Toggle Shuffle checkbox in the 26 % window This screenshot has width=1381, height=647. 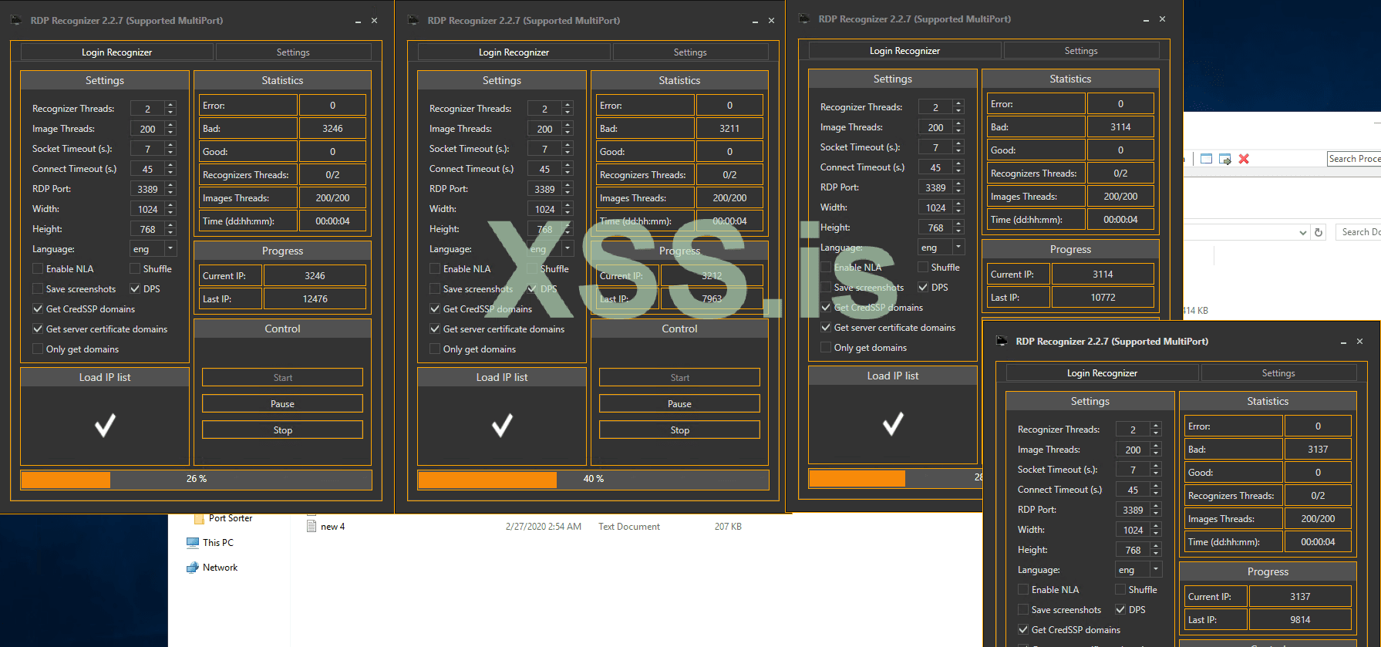tap(135, 269)
